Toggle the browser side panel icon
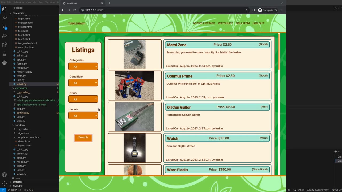 254,10
